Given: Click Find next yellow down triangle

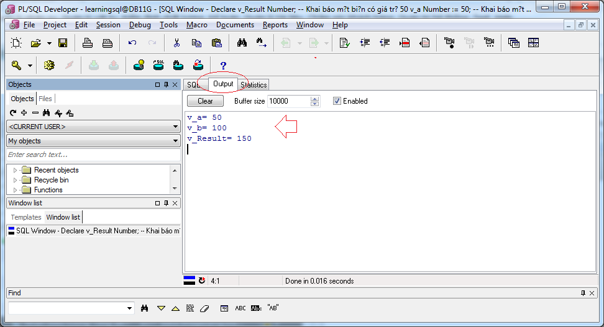Looking at the screenshot, I should [161, 308].
